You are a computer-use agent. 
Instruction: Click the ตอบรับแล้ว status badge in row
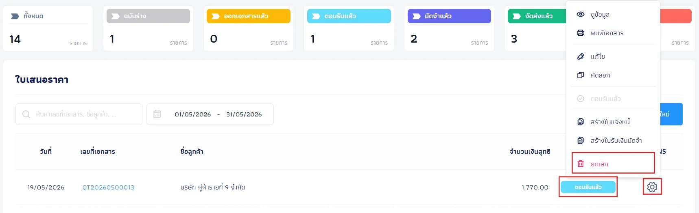pos(588,187)
